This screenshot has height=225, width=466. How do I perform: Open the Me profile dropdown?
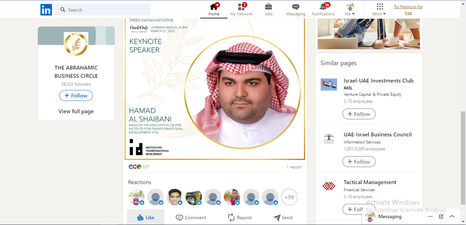point(350,10)
